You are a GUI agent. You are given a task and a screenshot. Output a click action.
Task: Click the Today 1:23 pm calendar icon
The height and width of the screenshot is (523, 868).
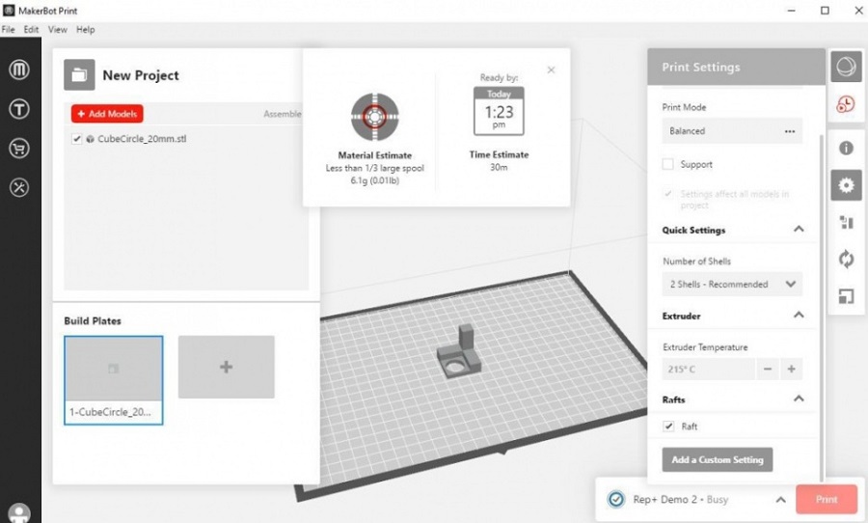tap(499, 111)
